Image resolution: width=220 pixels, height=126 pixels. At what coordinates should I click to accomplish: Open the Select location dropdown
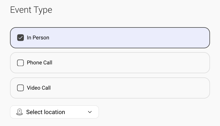(x=54, y=112)
